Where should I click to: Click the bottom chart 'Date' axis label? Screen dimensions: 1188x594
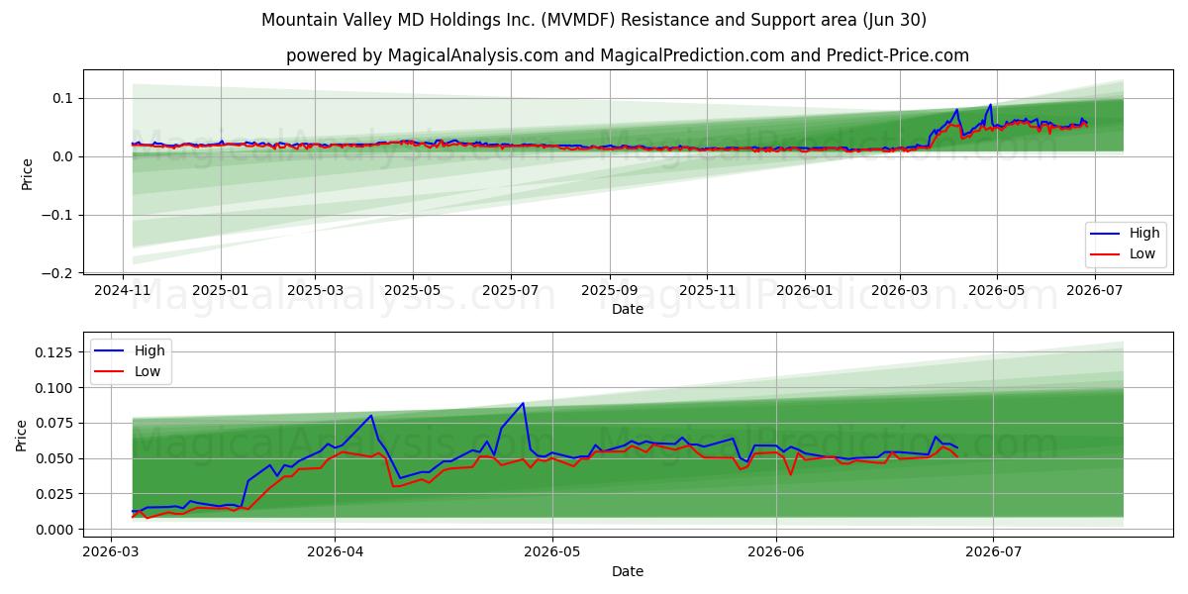pyautogui.click(x=628, y=571)
